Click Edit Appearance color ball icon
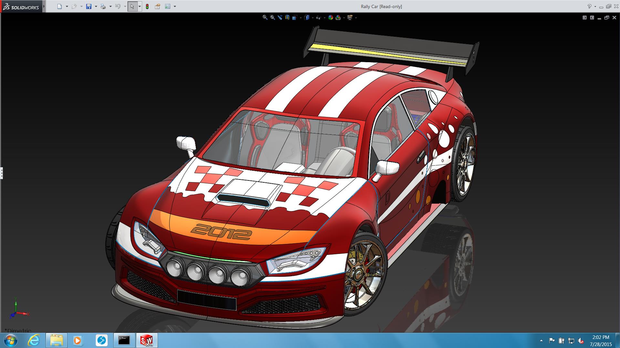620x348 pixels. 330,18
